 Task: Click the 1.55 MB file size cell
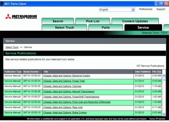[156, 103]
